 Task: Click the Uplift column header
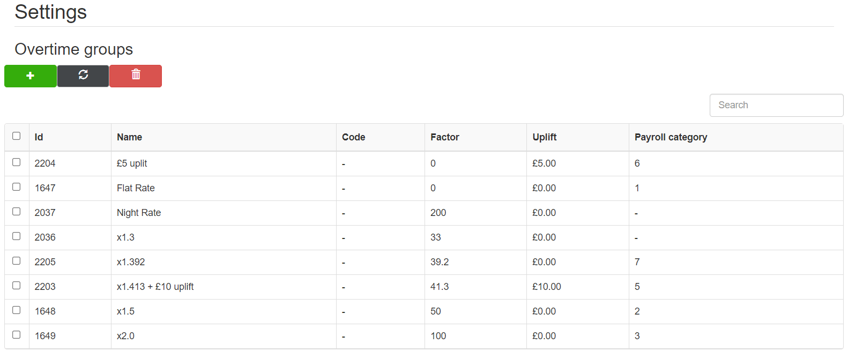[x=544, y=137]
